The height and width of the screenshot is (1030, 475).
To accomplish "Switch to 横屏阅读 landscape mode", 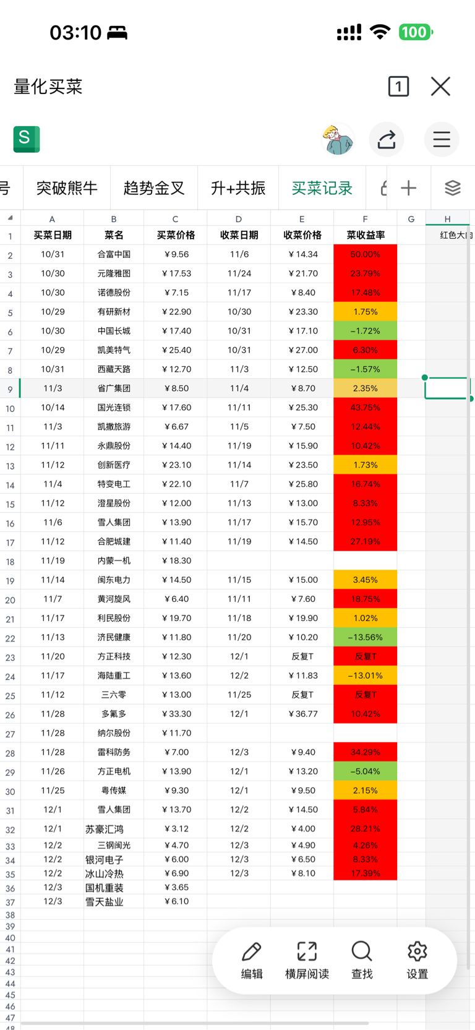I will 307,960.
